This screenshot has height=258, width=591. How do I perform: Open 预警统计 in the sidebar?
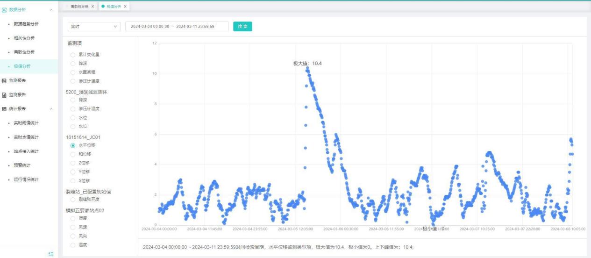point(22,165)
